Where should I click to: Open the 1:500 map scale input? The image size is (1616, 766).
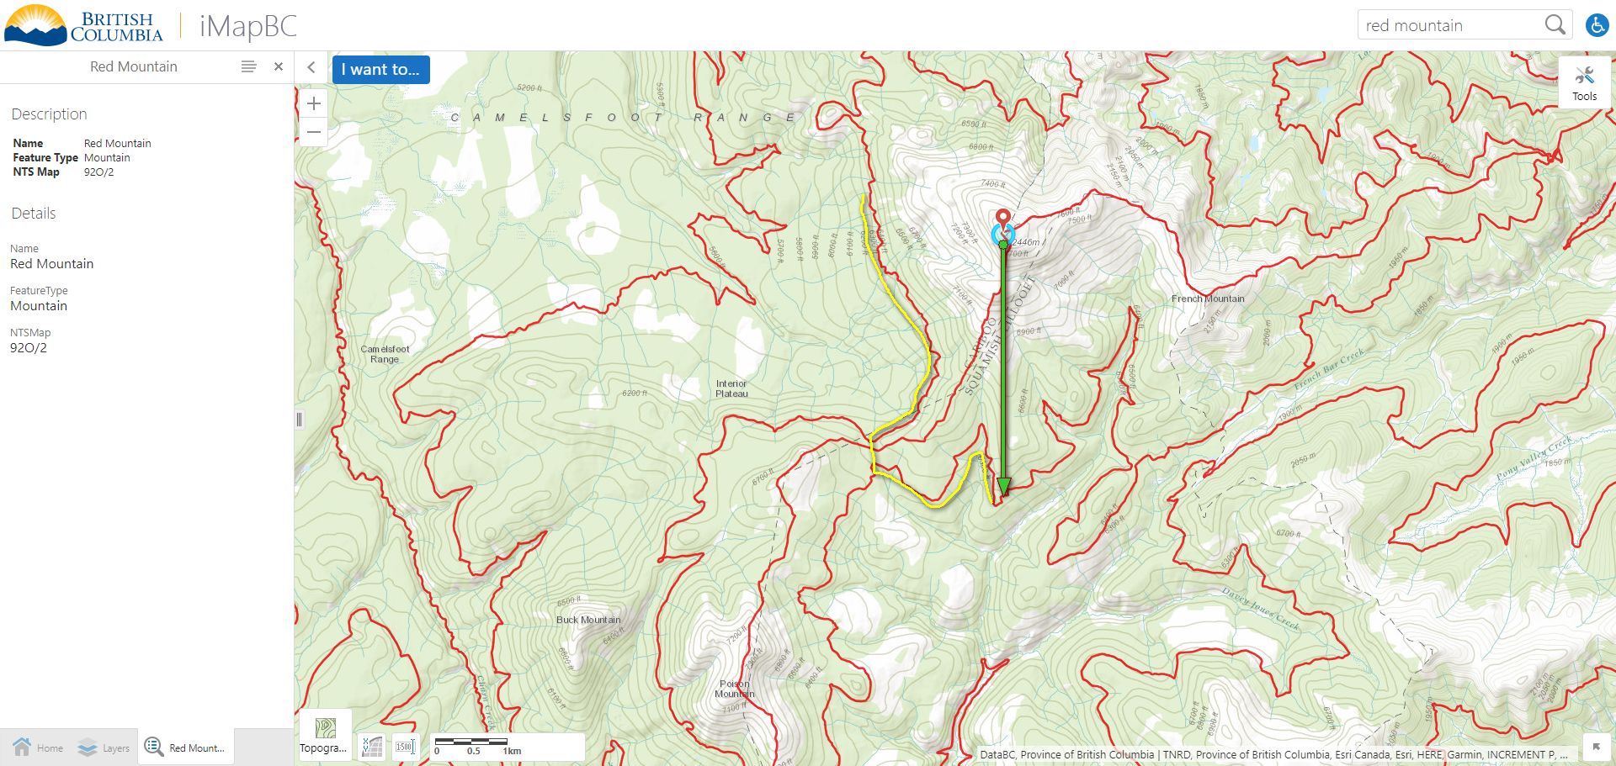[405, 747]
